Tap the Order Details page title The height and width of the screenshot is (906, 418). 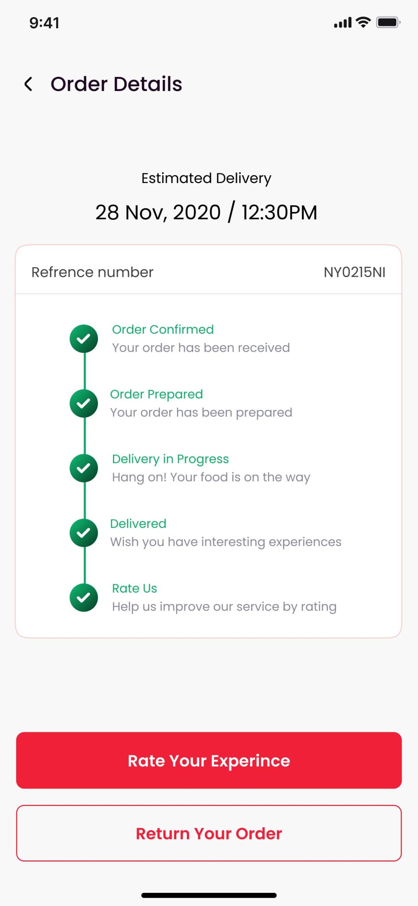pos(116,84)
